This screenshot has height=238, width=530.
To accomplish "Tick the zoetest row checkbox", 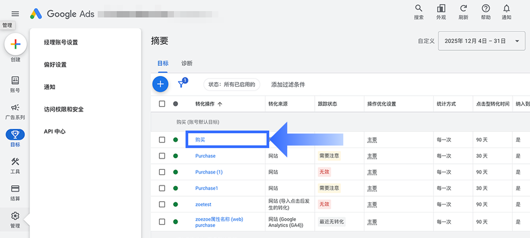I will coord(162,204).
